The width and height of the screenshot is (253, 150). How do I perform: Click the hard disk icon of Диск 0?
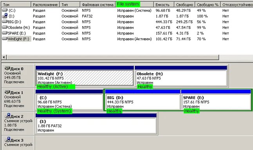(7, 68)
